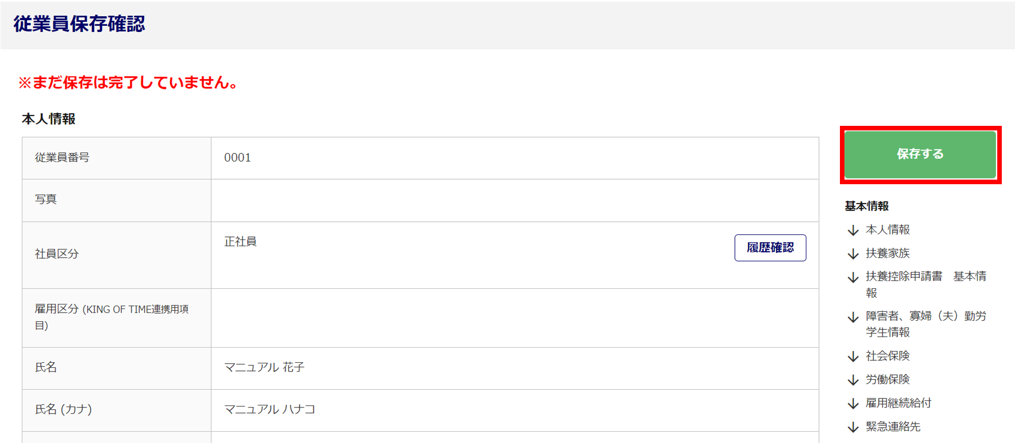The height and width of the screenshot is (443, 1015).
Task: Click the arrow icon beside 緊急連絡先
Action: click(853, 427)
